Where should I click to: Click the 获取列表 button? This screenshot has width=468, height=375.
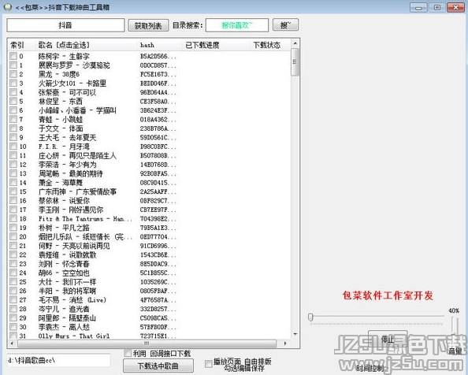148,25
